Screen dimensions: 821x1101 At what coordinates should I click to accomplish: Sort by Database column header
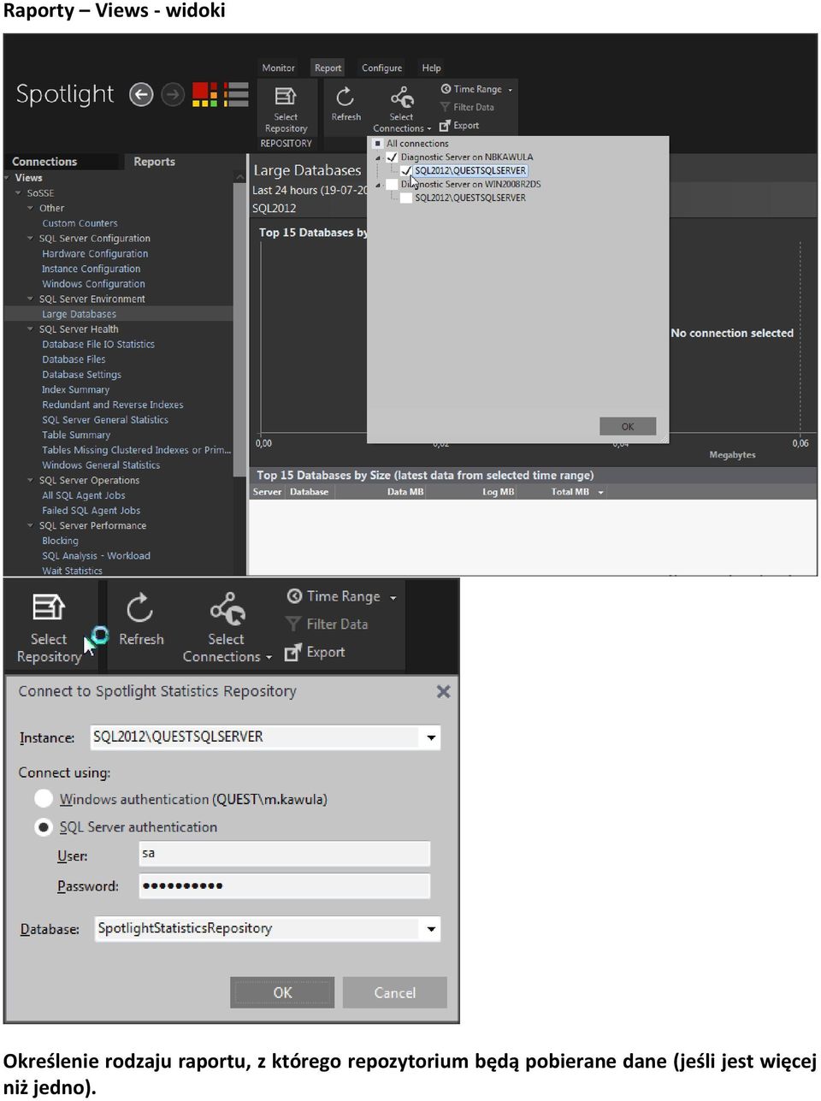[309, 492]
